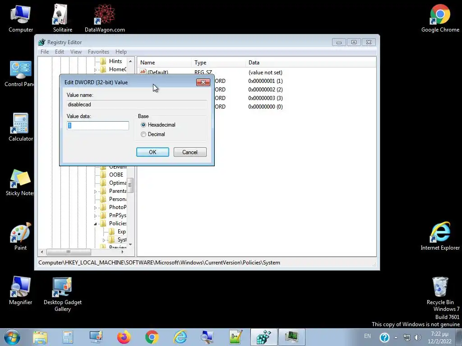This screenshot has height=346, width=462.
Task: Open Firefox from the taskbar
Action: [x=124, y=337]
